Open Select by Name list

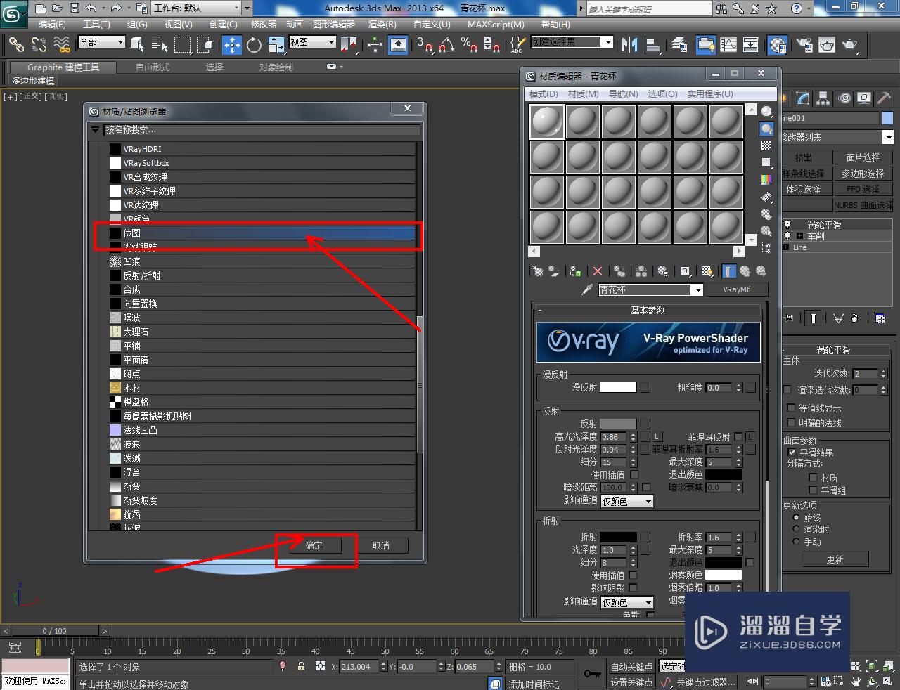(160, 45)
